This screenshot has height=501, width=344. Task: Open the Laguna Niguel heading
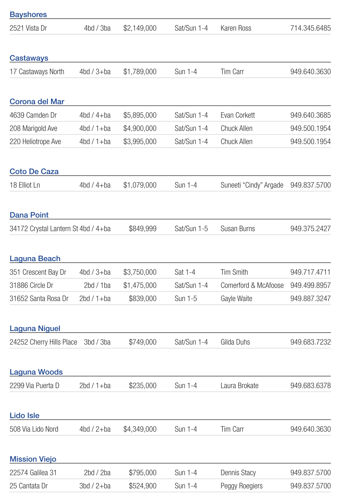click(35, 328)
